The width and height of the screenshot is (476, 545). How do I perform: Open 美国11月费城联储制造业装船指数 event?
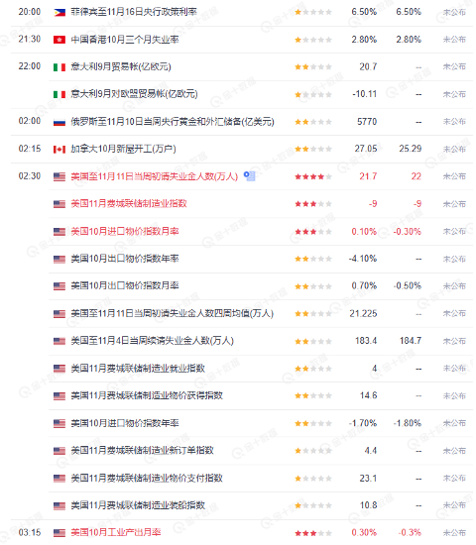[x=138, y=505]
